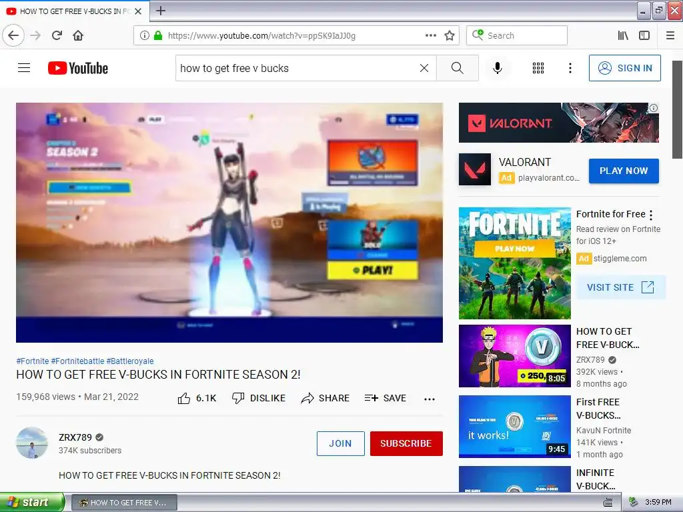Open the 'it works!' video thumbnail
Screen dimensions: 683x512
514,426
